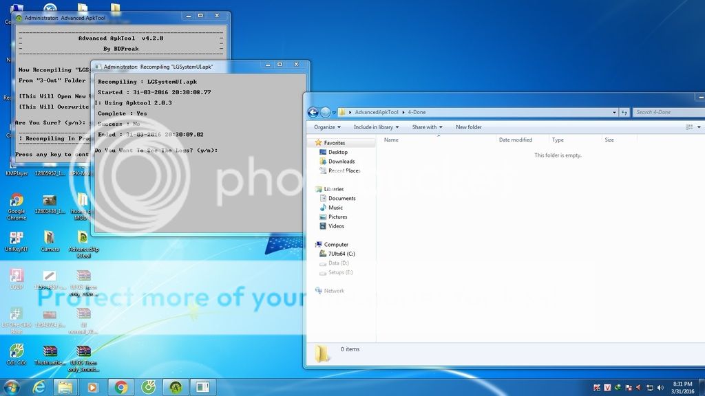
Task: Open Recent Places in the navigation pane
Action: [339, 170]
